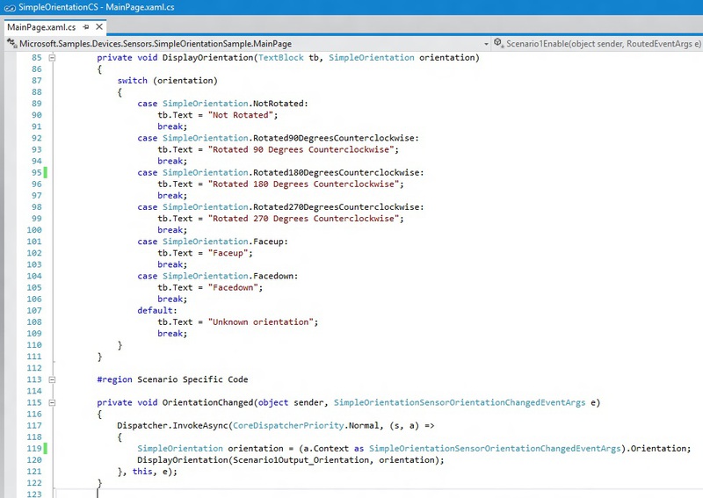Close the MainPage.xaml.cs tab

99,27
